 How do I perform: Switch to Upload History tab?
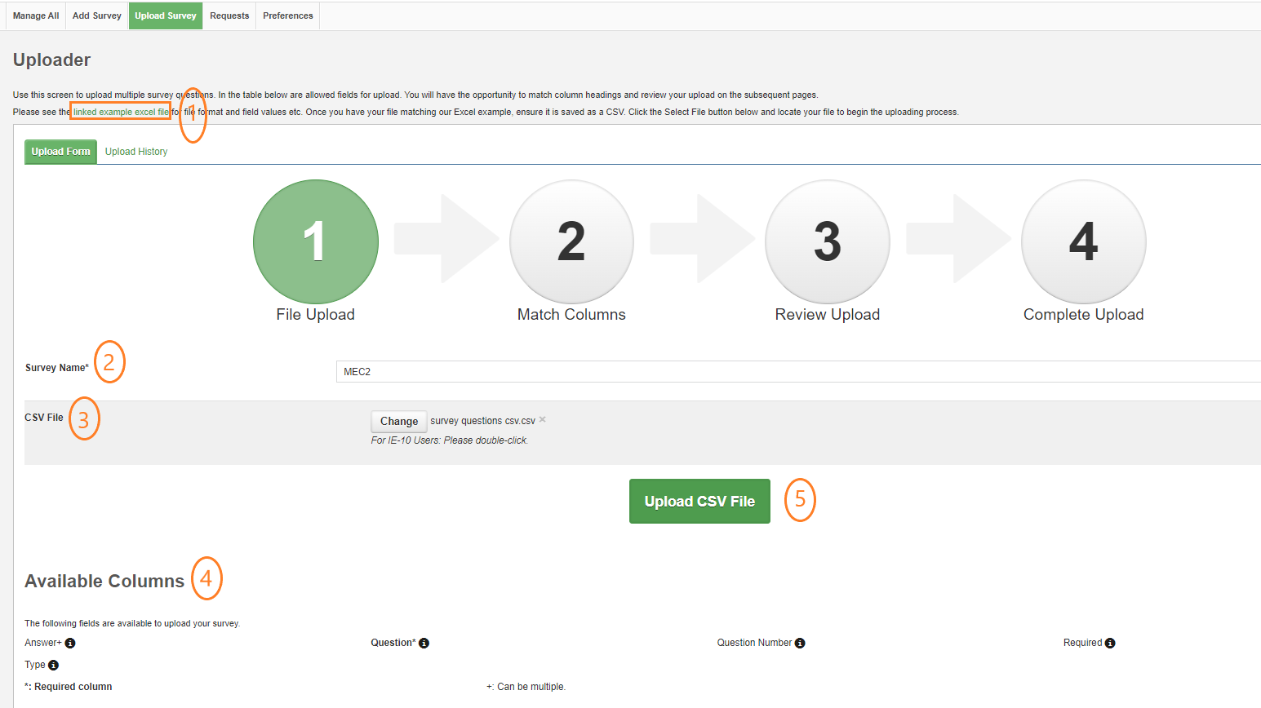[136, 152]
